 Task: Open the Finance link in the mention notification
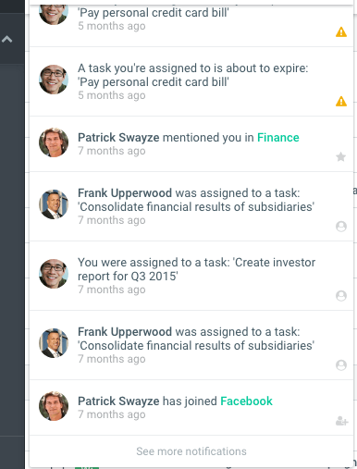(x=278, y=138)
